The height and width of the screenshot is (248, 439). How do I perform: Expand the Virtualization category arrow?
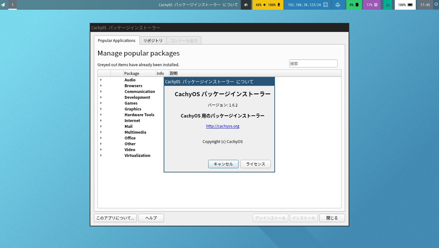[101, 155]
